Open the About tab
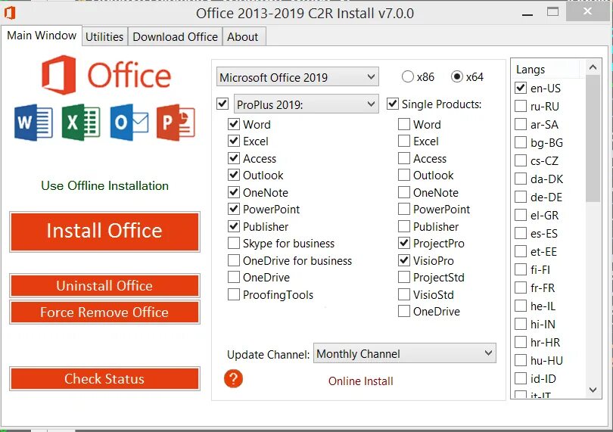 [244, 37]
